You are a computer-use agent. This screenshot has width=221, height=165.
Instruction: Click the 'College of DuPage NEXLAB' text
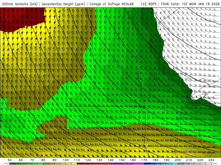coord(112,4)
